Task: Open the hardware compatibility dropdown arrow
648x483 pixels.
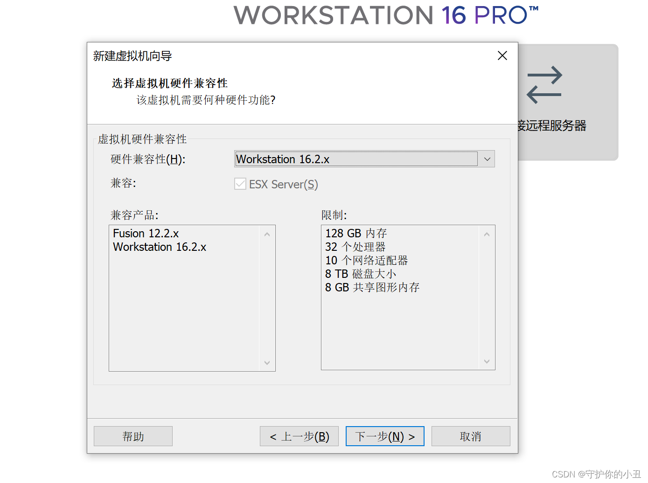Action: (487, 159)
